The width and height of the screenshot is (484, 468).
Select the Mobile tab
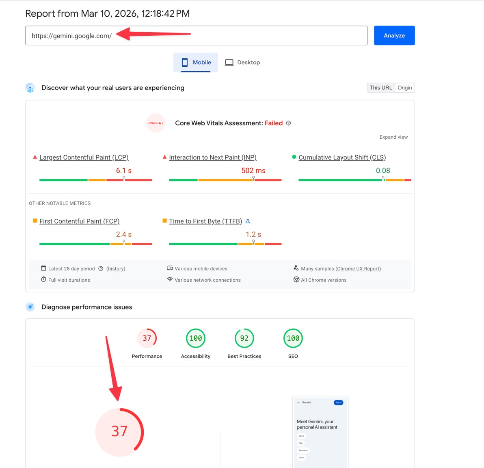point(196,62)
